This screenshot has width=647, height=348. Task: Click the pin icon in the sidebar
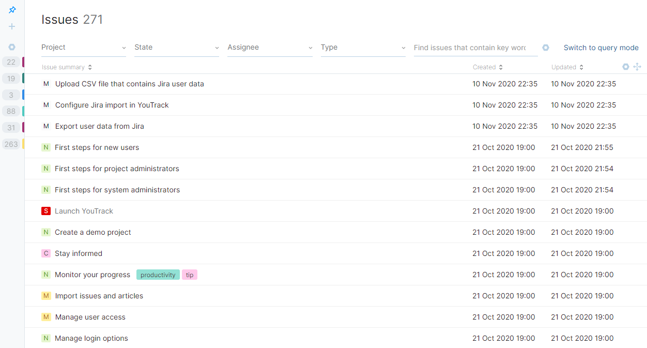pos(12,10)
